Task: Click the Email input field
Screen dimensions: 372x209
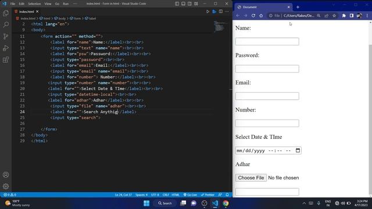Action: point(267,96)
